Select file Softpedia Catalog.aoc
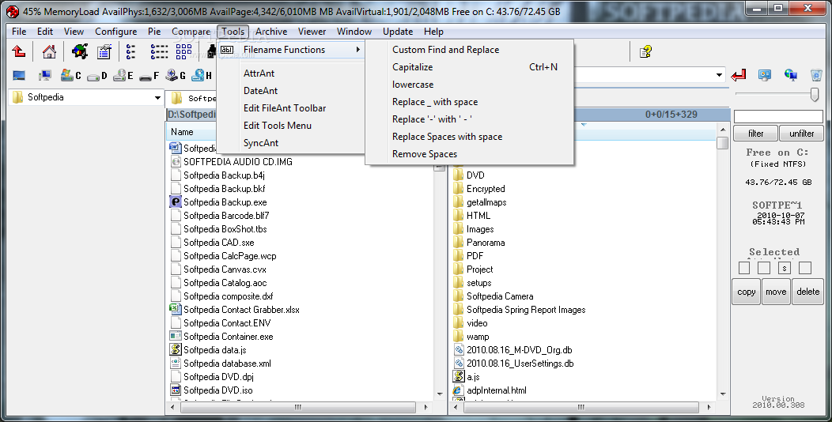 pyautogui.click(x=225, y=283)
